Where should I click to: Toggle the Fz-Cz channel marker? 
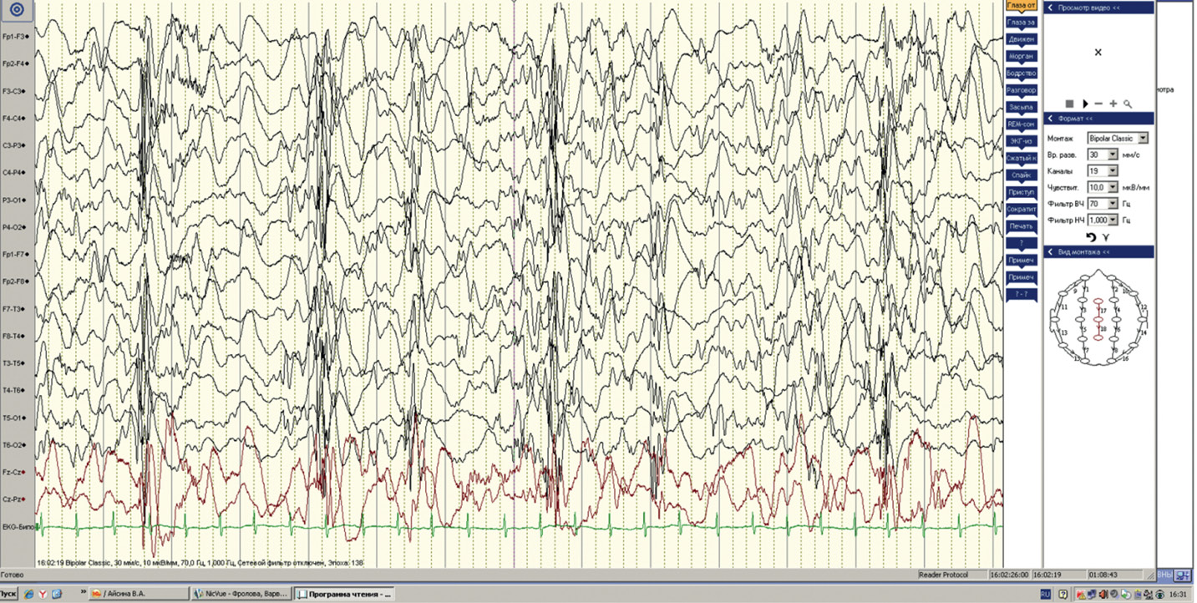(x=23, y=473)
